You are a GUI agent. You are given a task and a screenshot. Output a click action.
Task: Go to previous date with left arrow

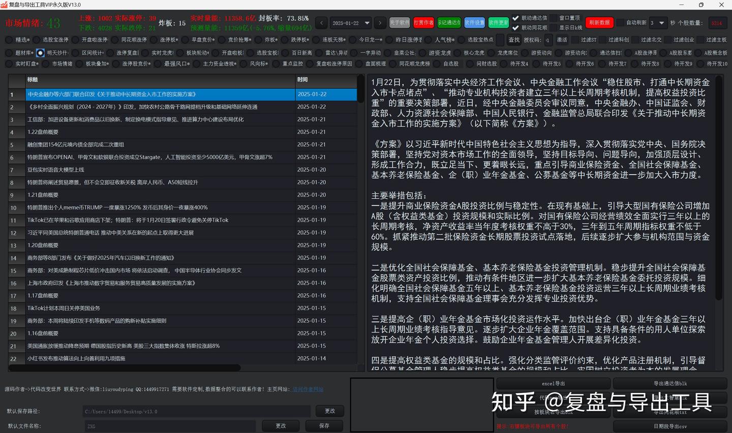pos(321,23)
